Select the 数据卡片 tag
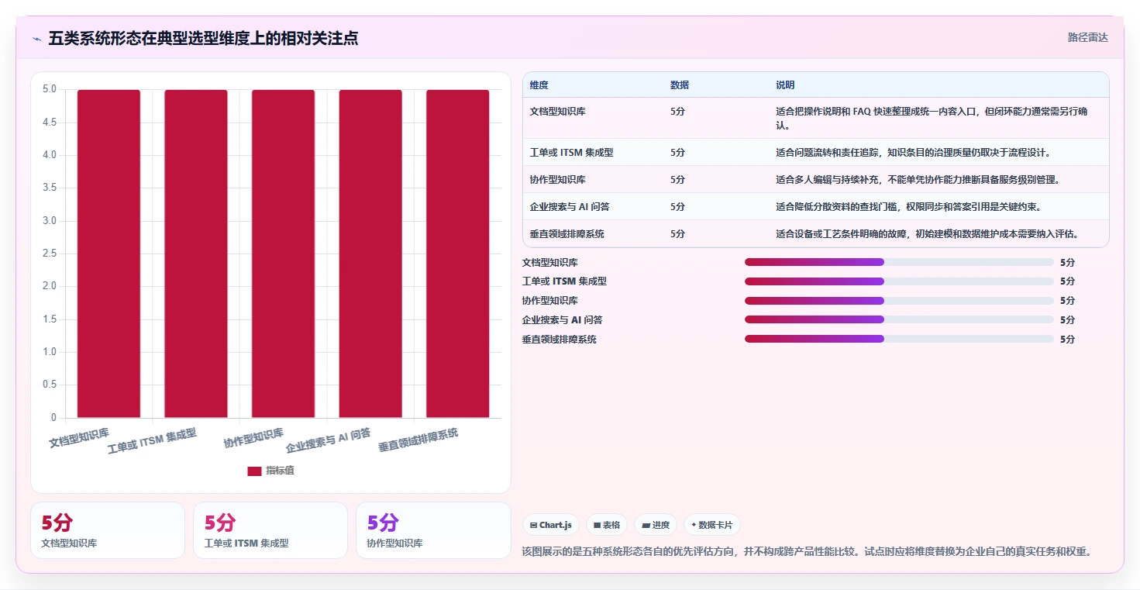The height and width of the screenshot is (590, 1140). (x=711, y=525)
